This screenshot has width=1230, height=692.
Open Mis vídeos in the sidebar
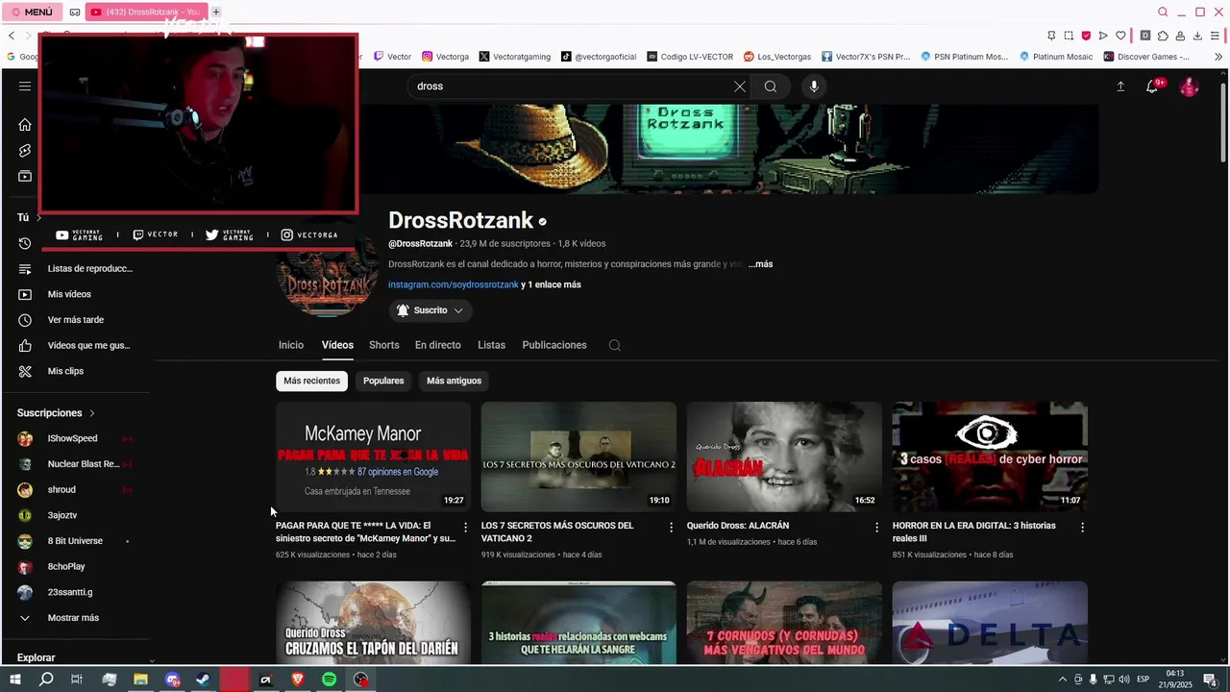point(77,294)
